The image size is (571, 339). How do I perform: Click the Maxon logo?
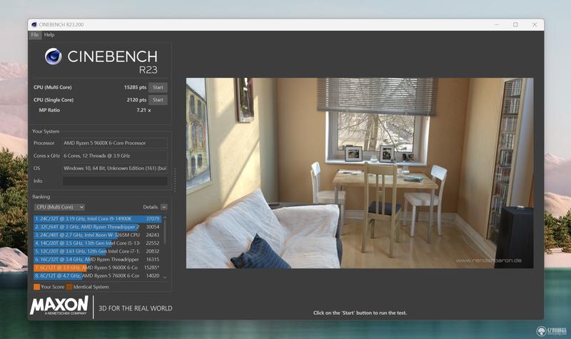click(59, 305)
